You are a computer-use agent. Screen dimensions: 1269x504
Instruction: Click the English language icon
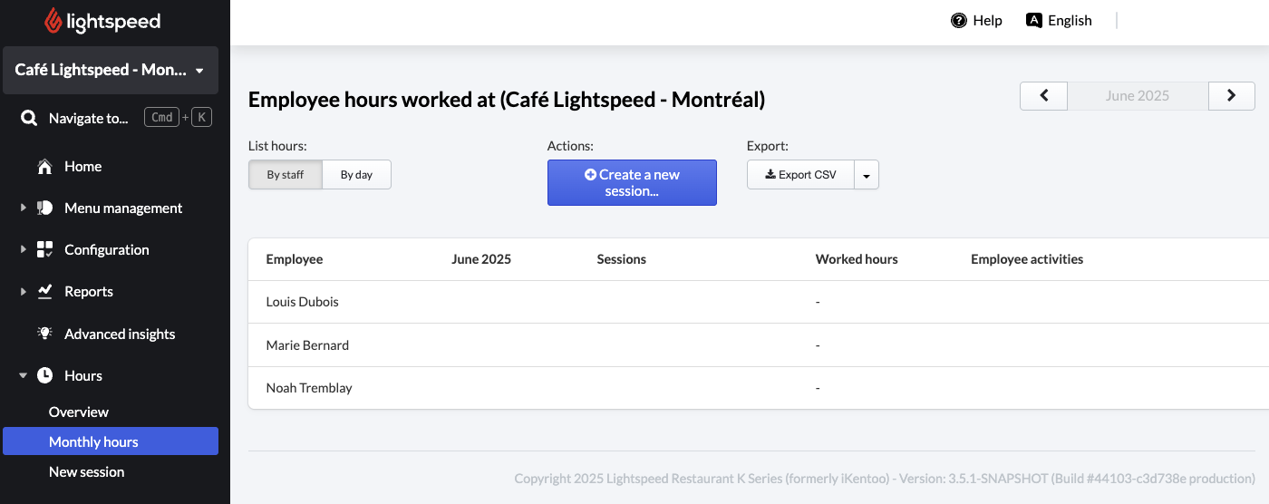point(1033,20)
